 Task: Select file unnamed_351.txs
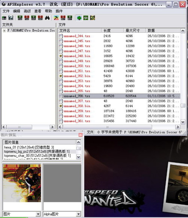pyautogui.click(x=77, y=71)
